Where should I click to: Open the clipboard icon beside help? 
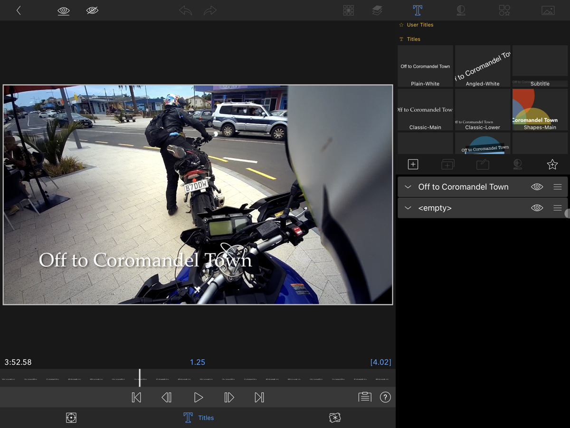pos(365,397)
